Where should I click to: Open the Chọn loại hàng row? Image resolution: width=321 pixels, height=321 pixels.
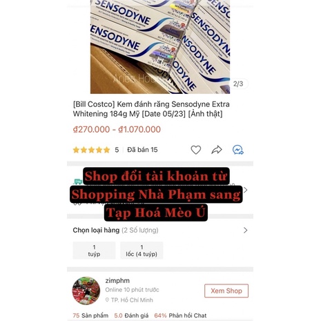point(160,231)
